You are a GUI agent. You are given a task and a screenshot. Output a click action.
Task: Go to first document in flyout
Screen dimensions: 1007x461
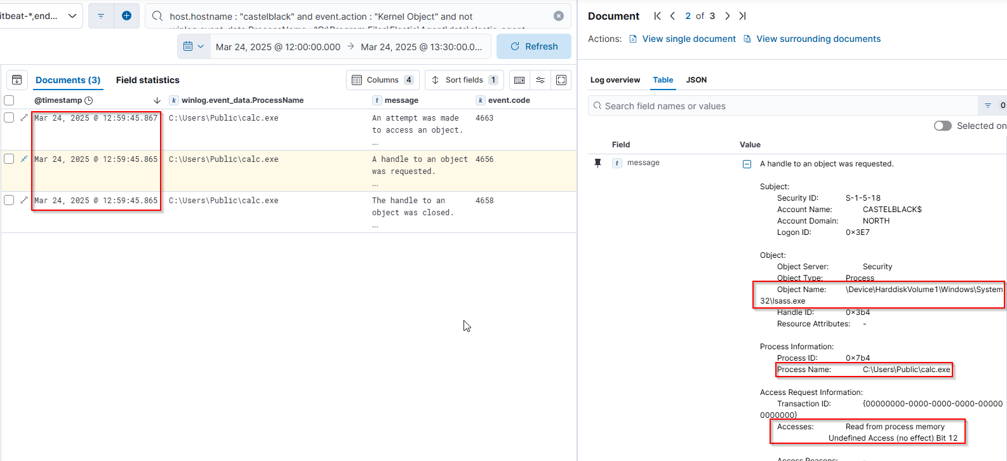click(x=657, y=16)
